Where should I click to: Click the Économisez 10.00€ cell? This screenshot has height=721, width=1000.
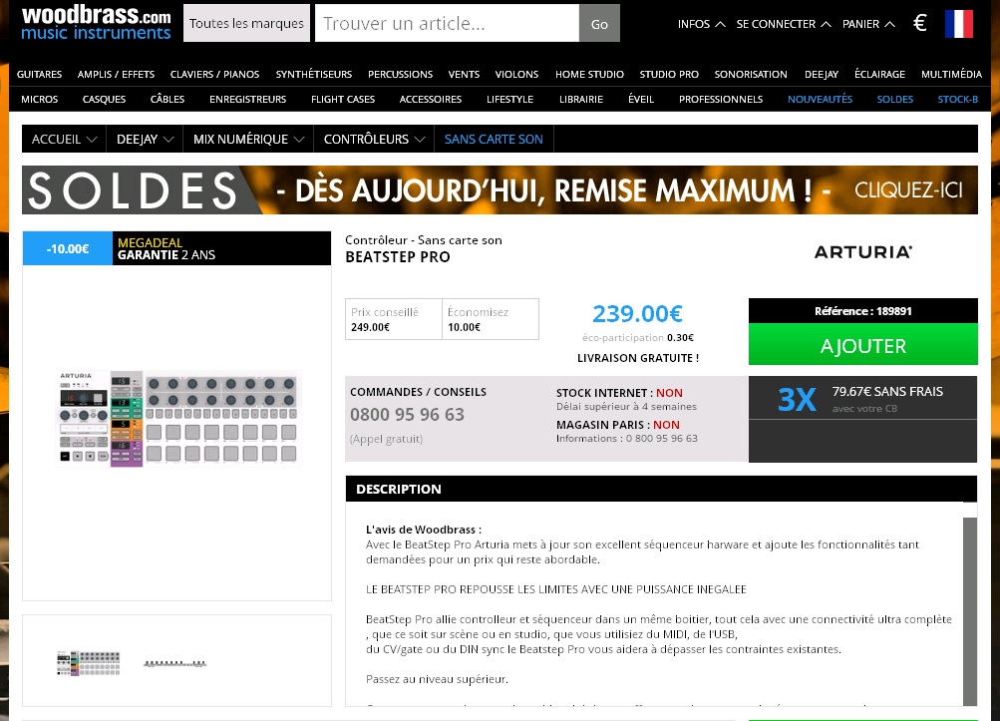pos(491,319)
